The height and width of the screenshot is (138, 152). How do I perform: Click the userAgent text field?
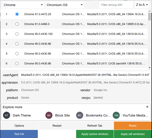85,75
